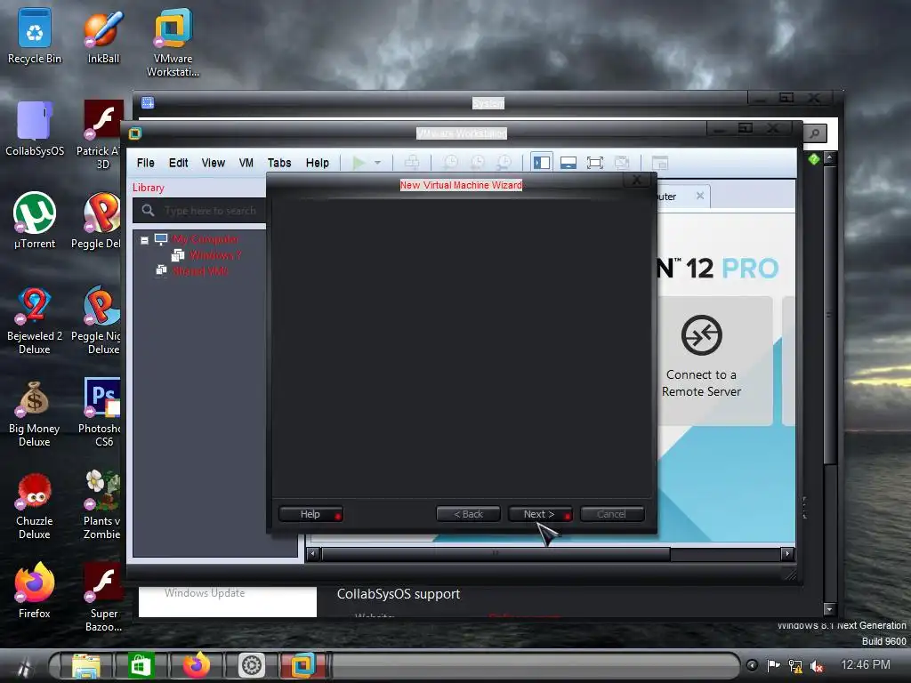Select the Plants vs Zombies desktop icon
Image resolution: width=911 pixels, height=683 pixels.
(103, 505)
